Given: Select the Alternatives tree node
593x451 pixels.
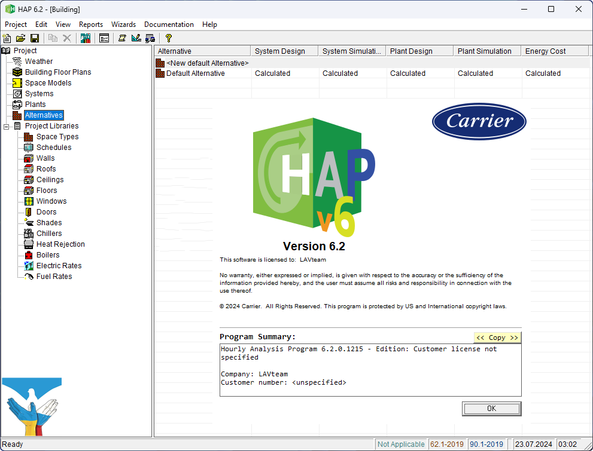Looking at the screenshot, I should click(x=44, y=115).
